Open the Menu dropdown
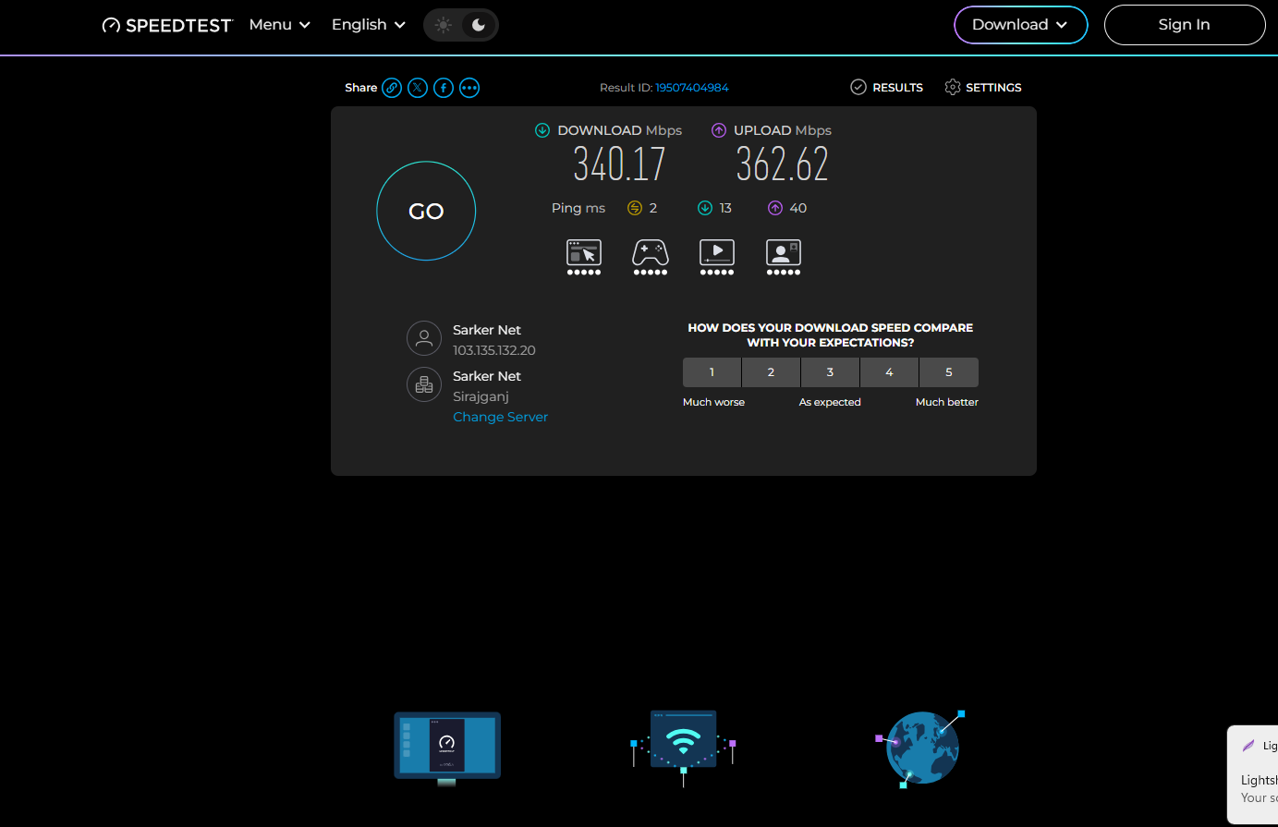Image resolution: width=1278 pixels, height=827 pixels. pyautogui.click(x=280, y=25)
